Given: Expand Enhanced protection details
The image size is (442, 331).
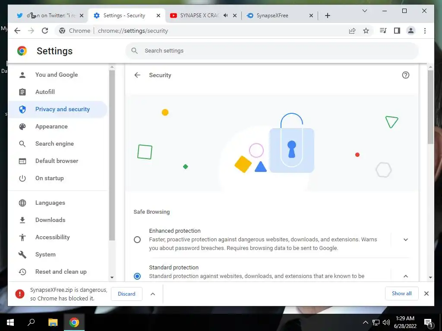Looking at the screenshot, I should click(x=406, y=240).
